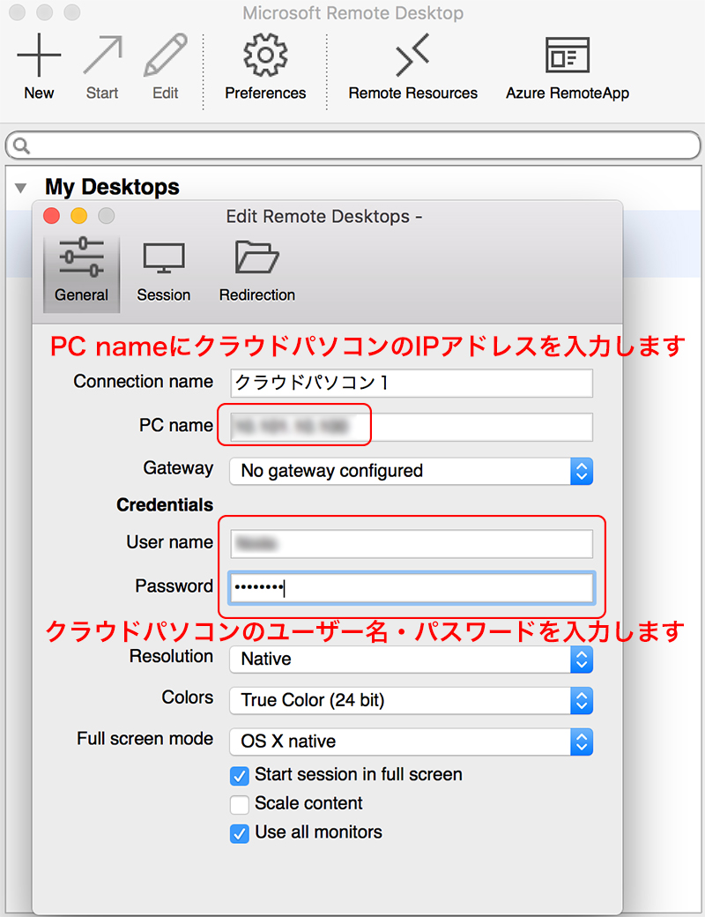Uncheck Start session in full screen
This screenshot has width=705, height=917.
pos(240,776)
